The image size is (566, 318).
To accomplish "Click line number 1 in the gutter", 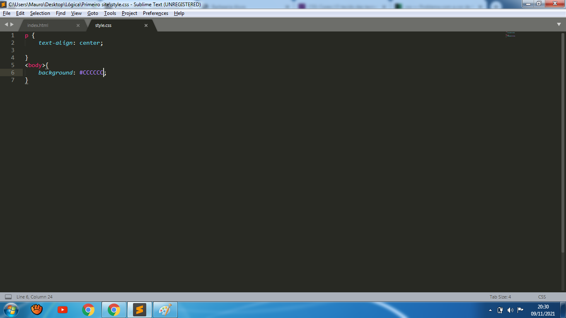I will coord(13,35).
